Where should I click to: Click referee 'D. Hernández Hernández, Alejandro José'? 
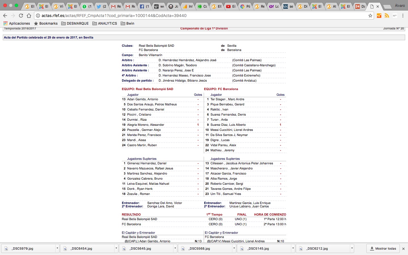[x=188, y=60]
